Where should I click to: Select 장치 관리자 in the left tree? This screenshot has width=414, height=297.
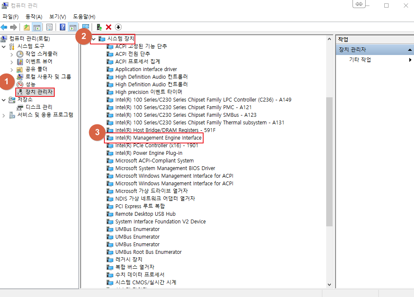click(39, 92)
